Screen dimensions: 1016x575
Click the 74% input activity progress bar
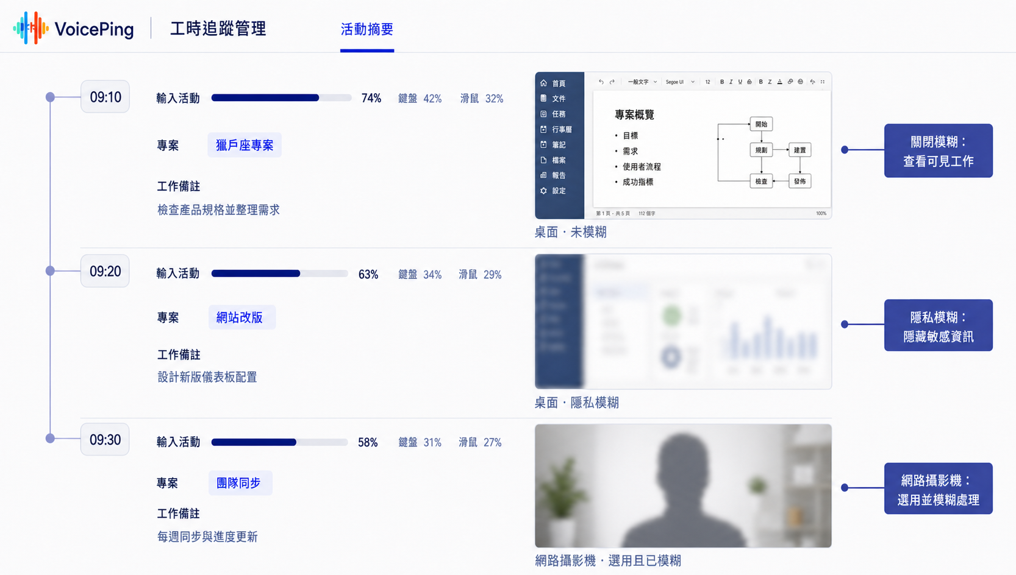pyautogui.click(x=282, y=98)
